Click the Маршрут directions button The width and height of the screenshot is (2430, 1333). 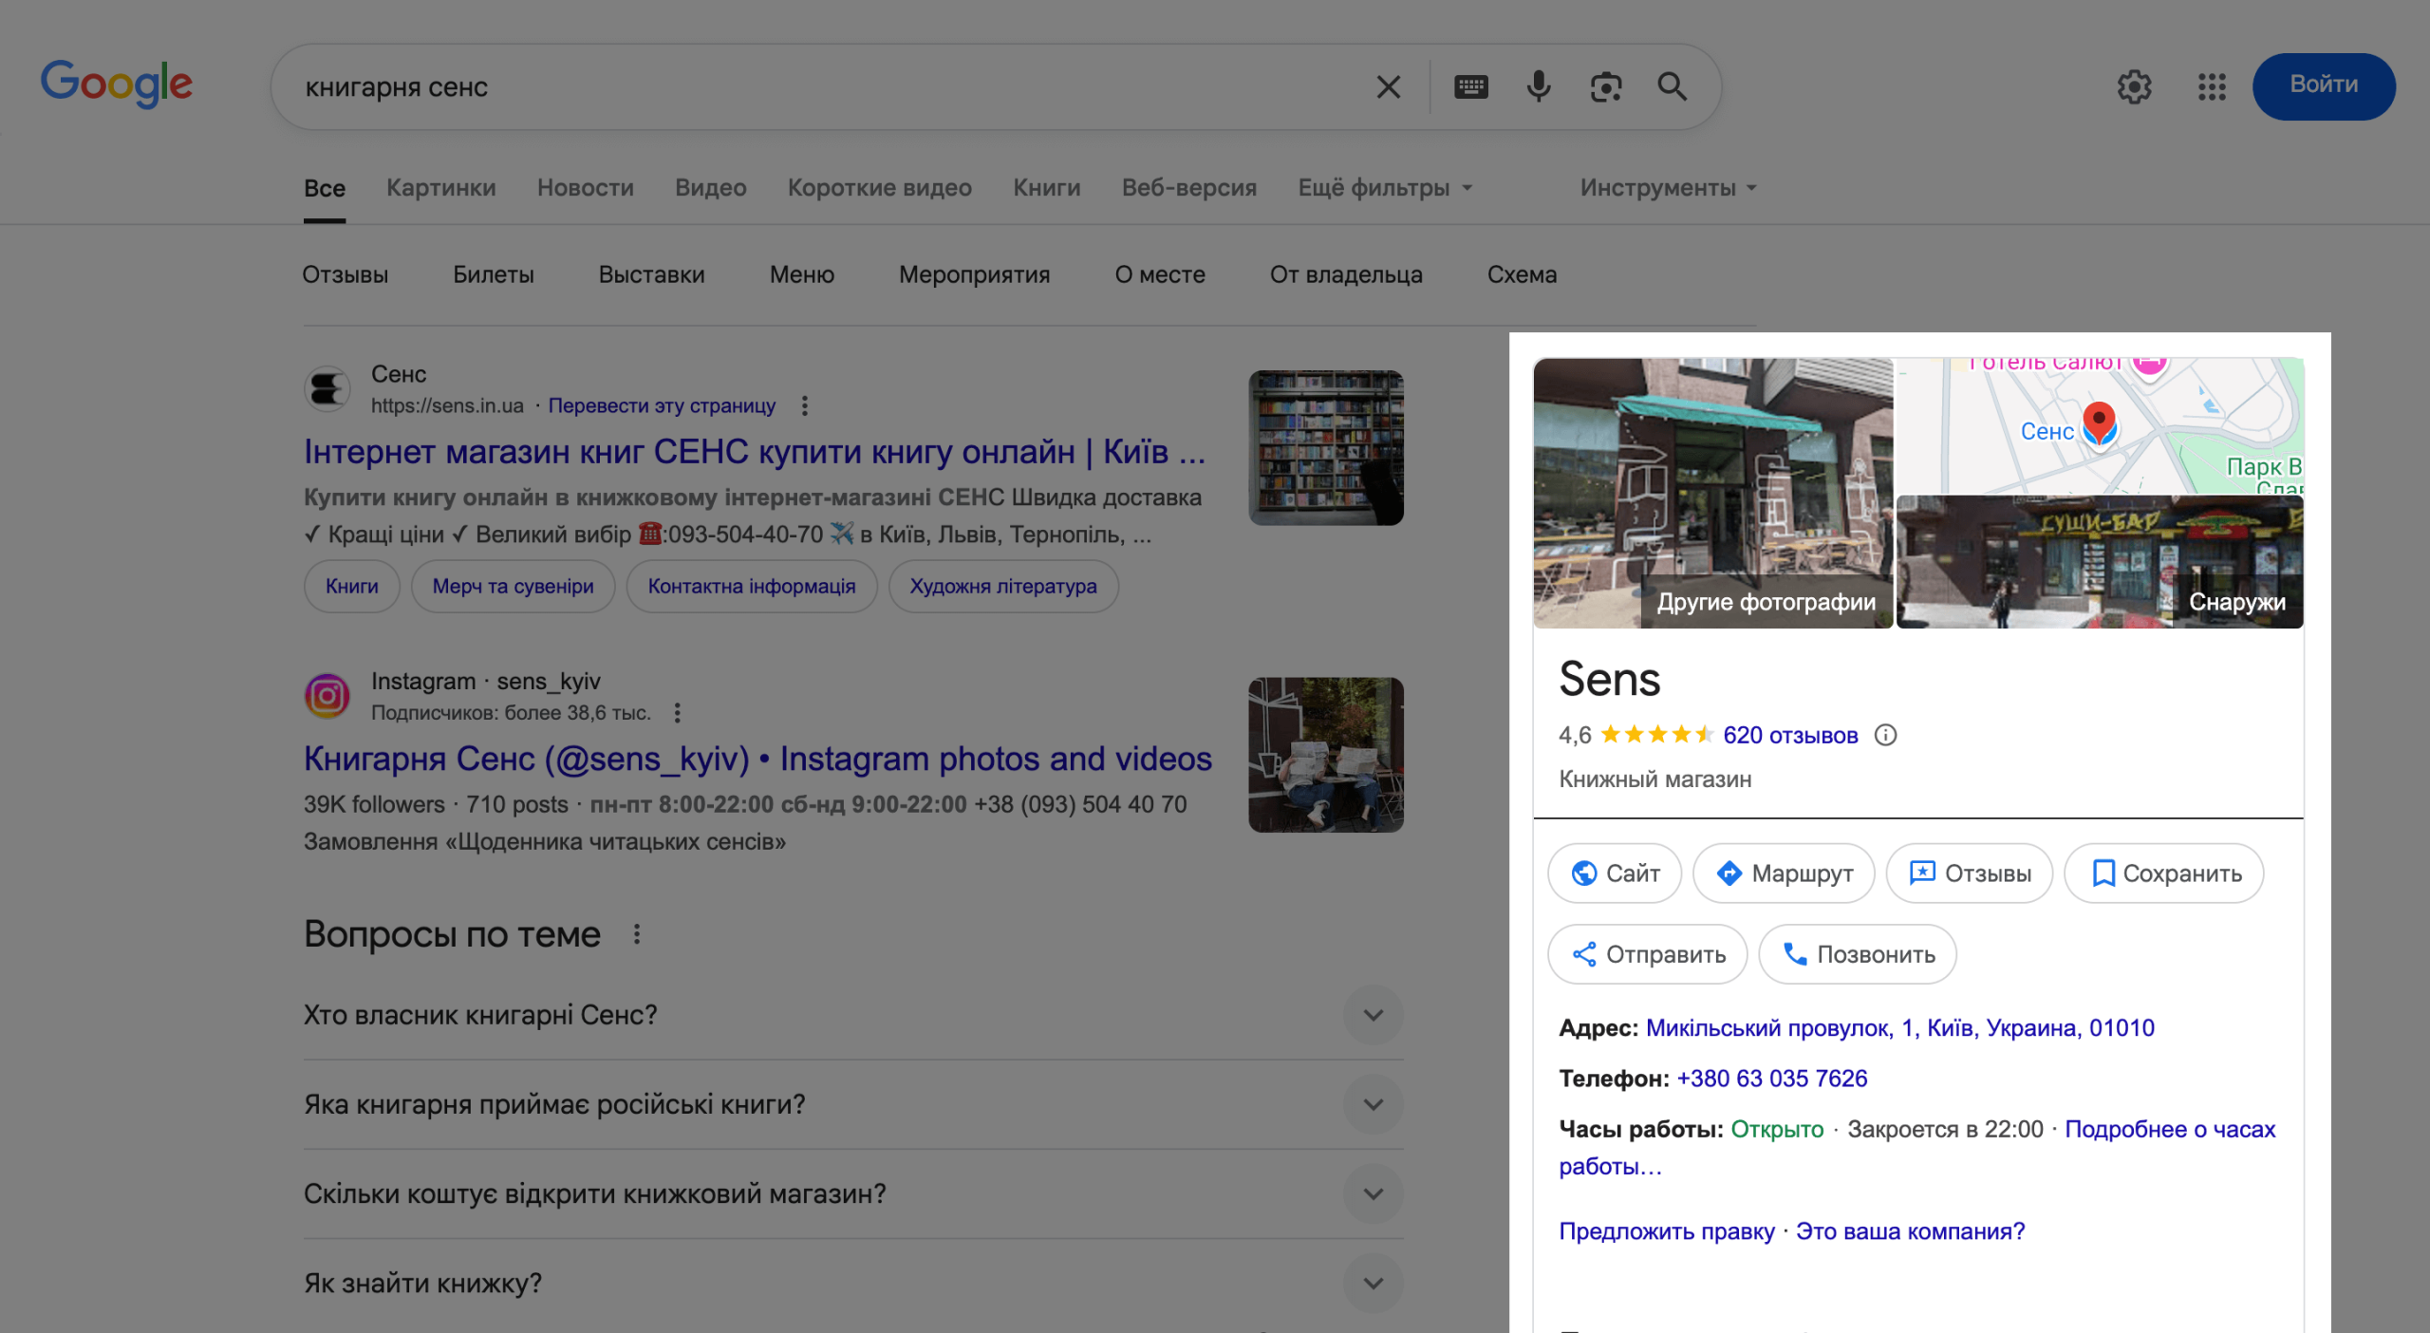tap(1785, 873)
